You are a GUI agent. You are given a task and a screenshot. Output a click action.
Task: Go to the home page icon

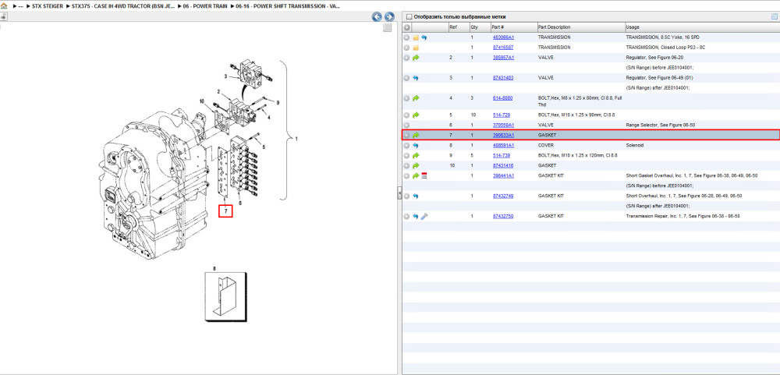[x=3, y=6]
